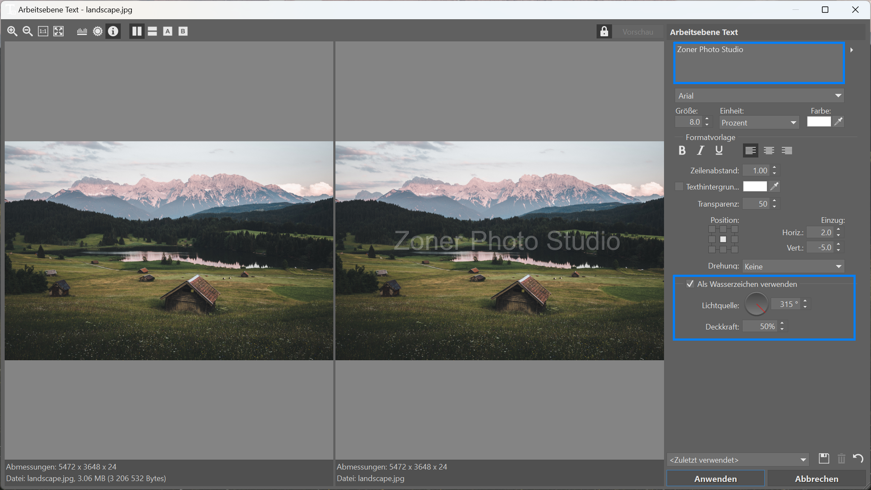This screenshot has width=871, height=490.
Task: Select side-by-side vertical split view
Action: [x=137, y=31]
